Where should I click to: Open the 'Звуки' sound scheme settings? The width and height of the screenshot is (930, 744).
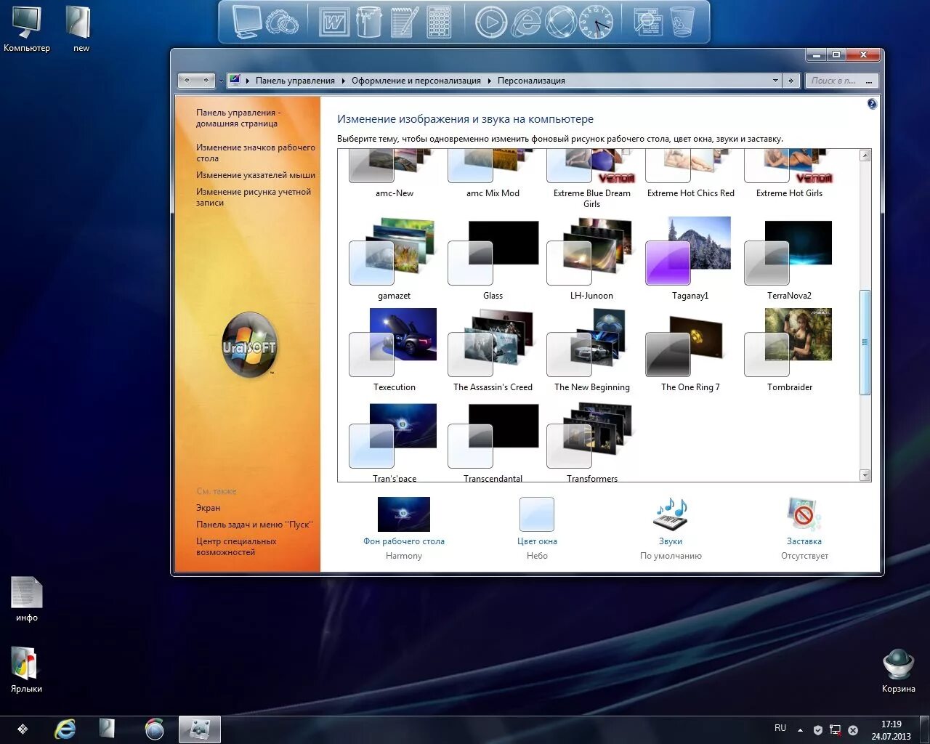click(671, 528)
